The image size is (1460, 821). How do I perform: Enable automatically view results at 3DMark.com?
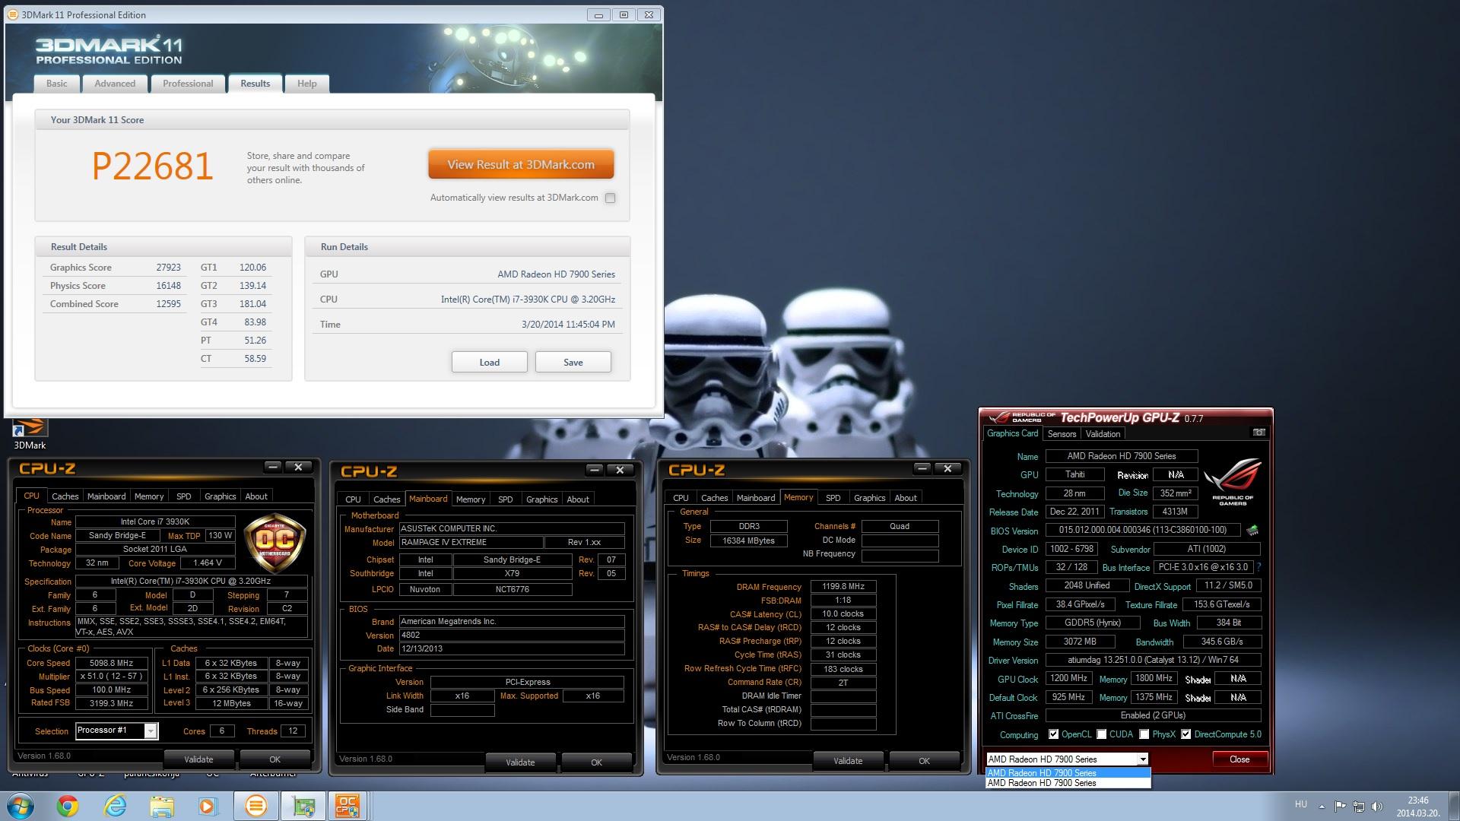tap(610, 198)
